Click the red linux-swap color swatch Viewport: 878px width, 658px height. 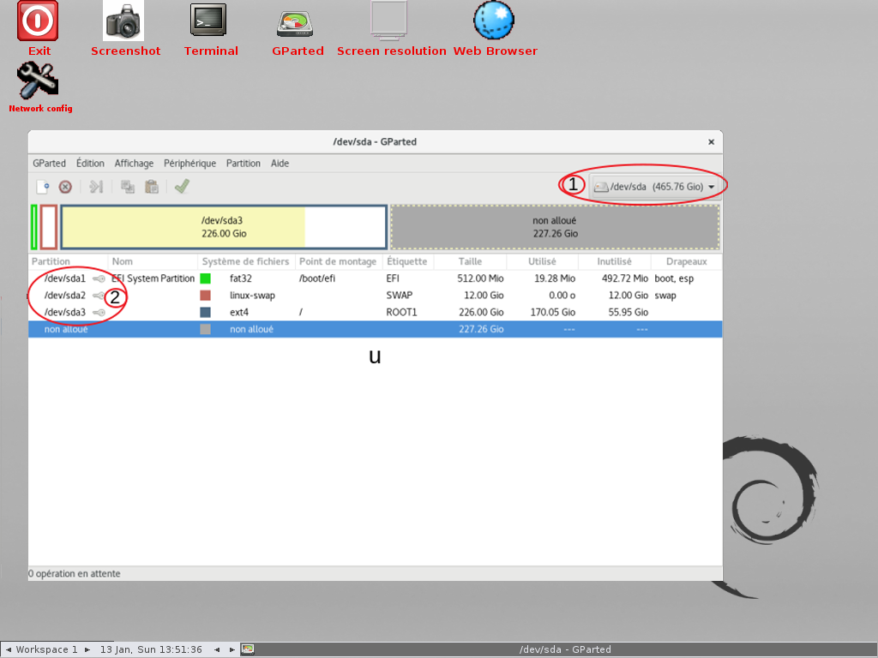(206, 296)
